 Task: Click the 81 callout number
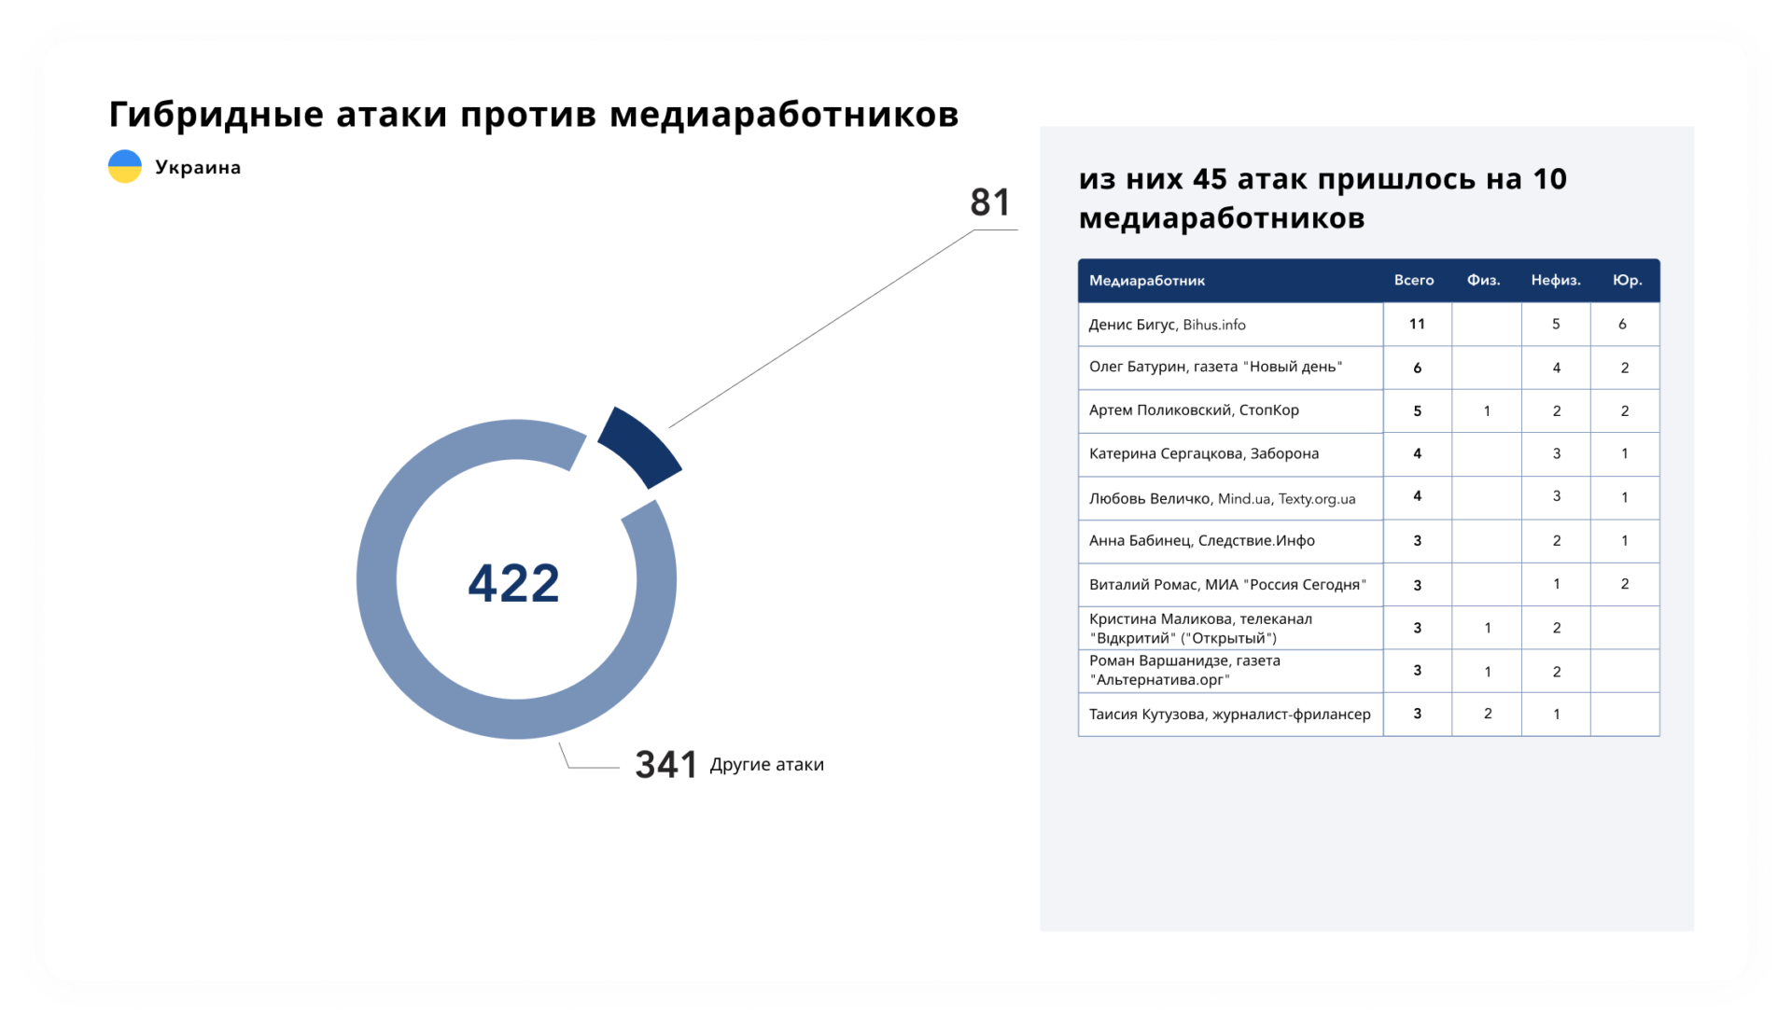989,202
